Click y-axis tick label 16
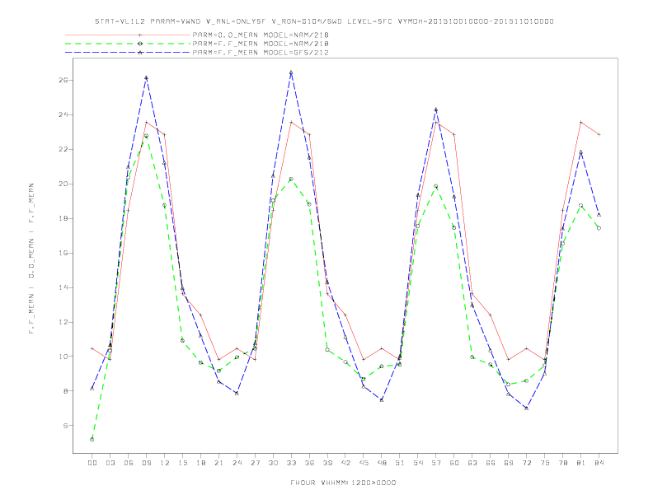The image size is (653, 504). click(63, 253)
